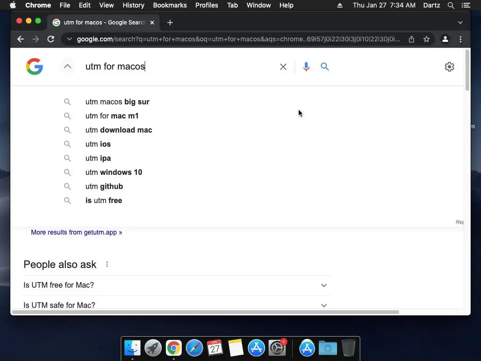This screenshot has width=481, height=361.
Task: Open System Preferences from the Dock
Action: click(x=277, y=348)
